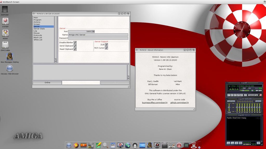The height and width of the screenshot is (149, 266).
Task: Toggle the equalizer ON button in AmigaAMP
Action: tap(229, 101)
